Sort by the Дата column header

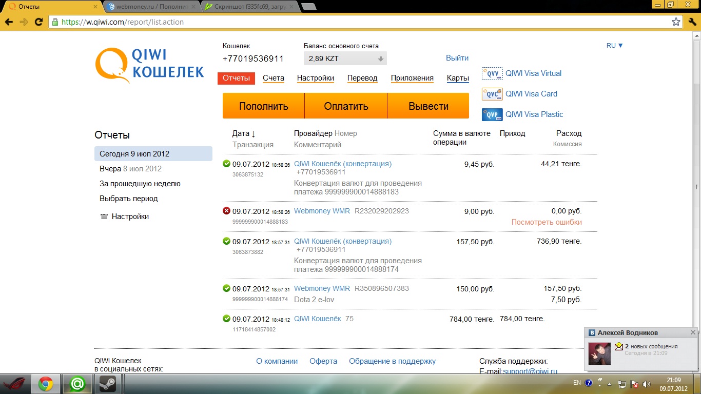click(x=244, y=133)
